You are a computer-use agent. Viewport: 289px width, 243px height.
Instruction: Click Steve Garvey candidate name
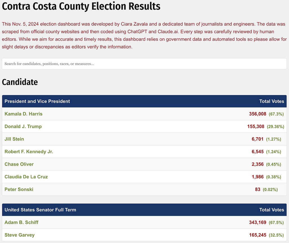(19, 235)
